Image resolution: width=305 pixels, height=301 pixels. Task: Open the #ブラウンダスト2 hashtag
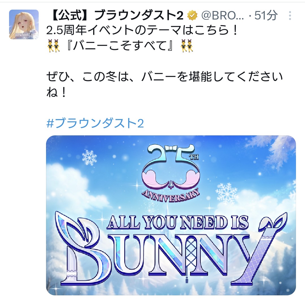click(95, 123)
